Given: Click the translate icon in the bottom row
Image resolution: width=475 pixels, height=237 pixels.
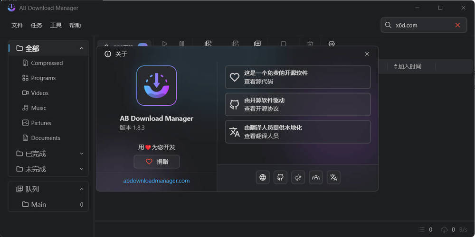Looking at the screenshot, I should [x=333, y=177].
